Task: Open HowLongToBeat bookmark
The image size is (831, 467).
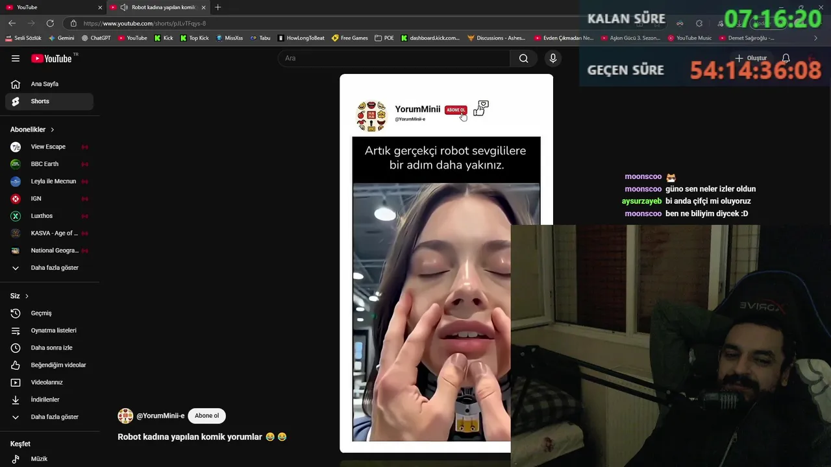Action: pos(301,38)
